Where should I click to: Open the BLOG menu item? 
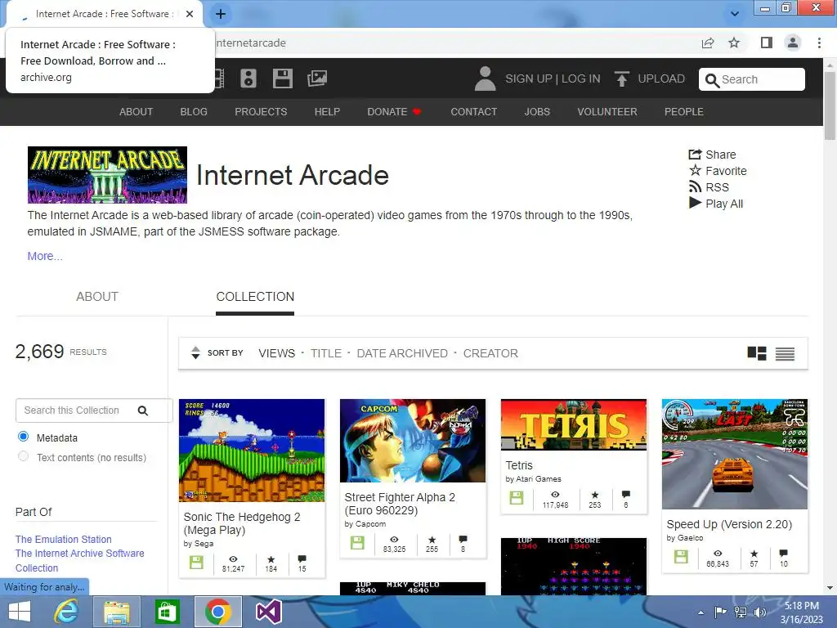[x=194, y=111]
